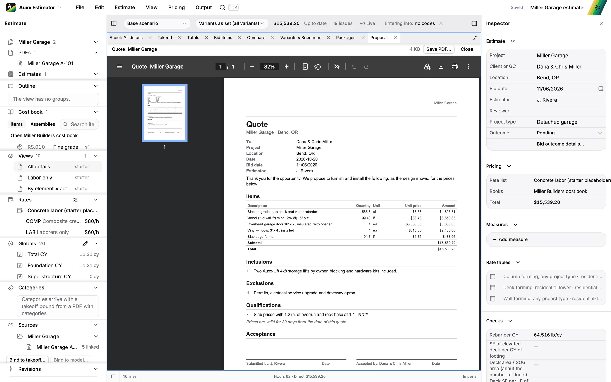Collapse the Cost book section
This screenshot has height=382, width=611.
click(96, 112)
